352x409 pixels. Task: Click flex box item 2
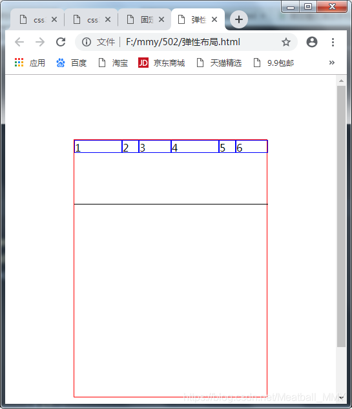[130, 146]
